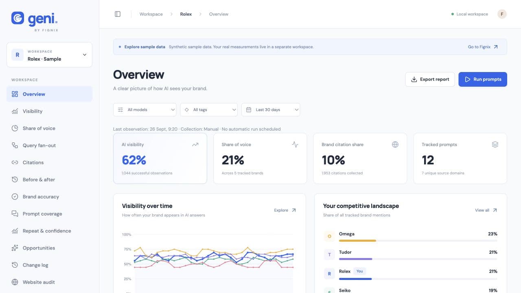Open the All tags filter dropdown
The image size is (521, 293).
209,110
